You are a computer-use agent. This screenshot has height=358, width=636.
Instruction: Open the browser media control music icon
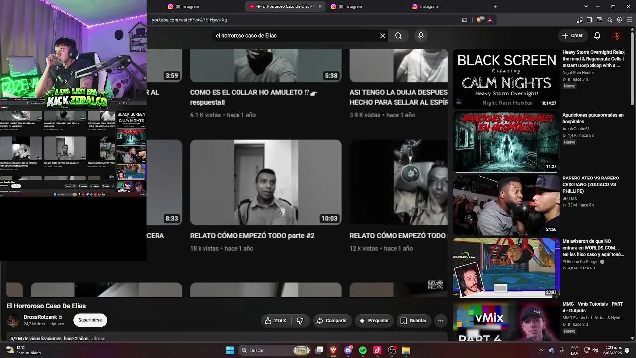click(x=580, y=20)
